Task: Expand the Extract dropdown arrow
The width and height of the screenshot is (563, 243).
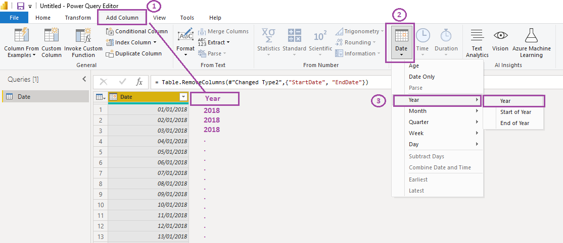Action: [x=228, y=42]
